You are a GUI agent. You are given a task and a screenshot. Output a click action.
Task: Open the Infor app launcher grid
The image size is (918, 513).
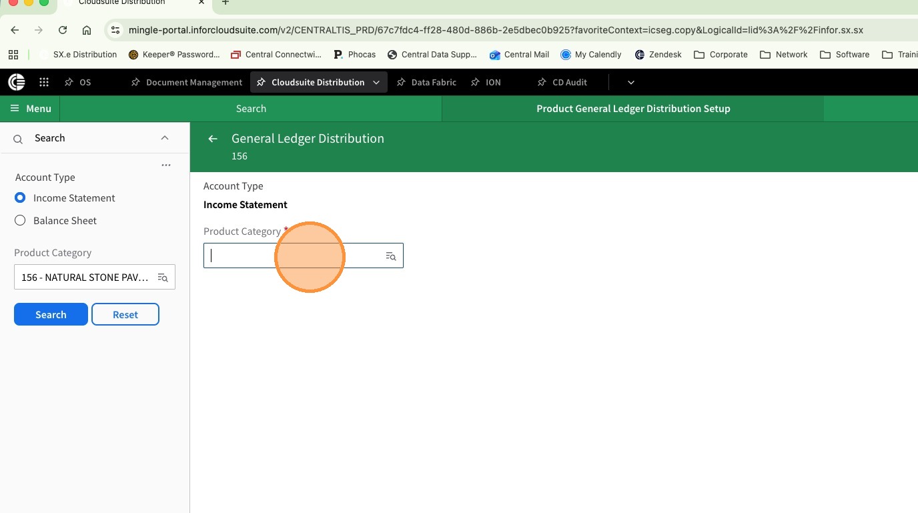click(44, 82)
